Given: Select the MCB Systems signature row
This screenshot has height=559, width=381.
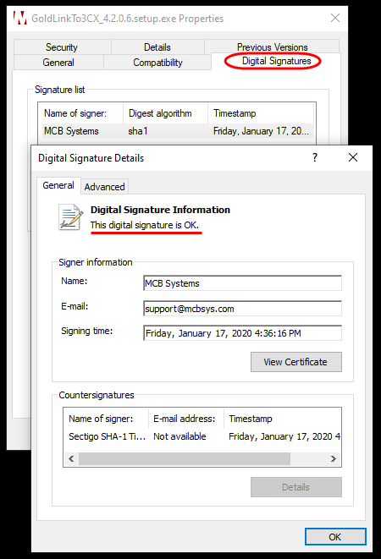Looking at the screenshot, I should (x=178, y=131).
